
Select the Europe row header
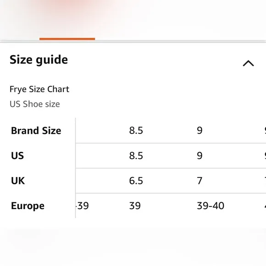click(x=28, y=206)
